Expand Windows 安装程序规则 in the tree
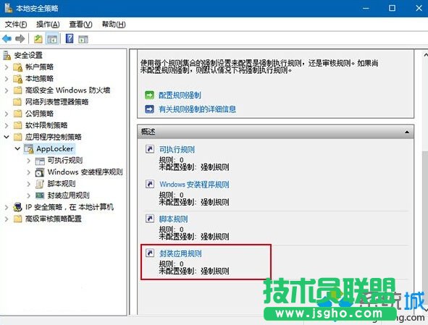This screenshot has height=325, width=428. click(x=29, y=172)
